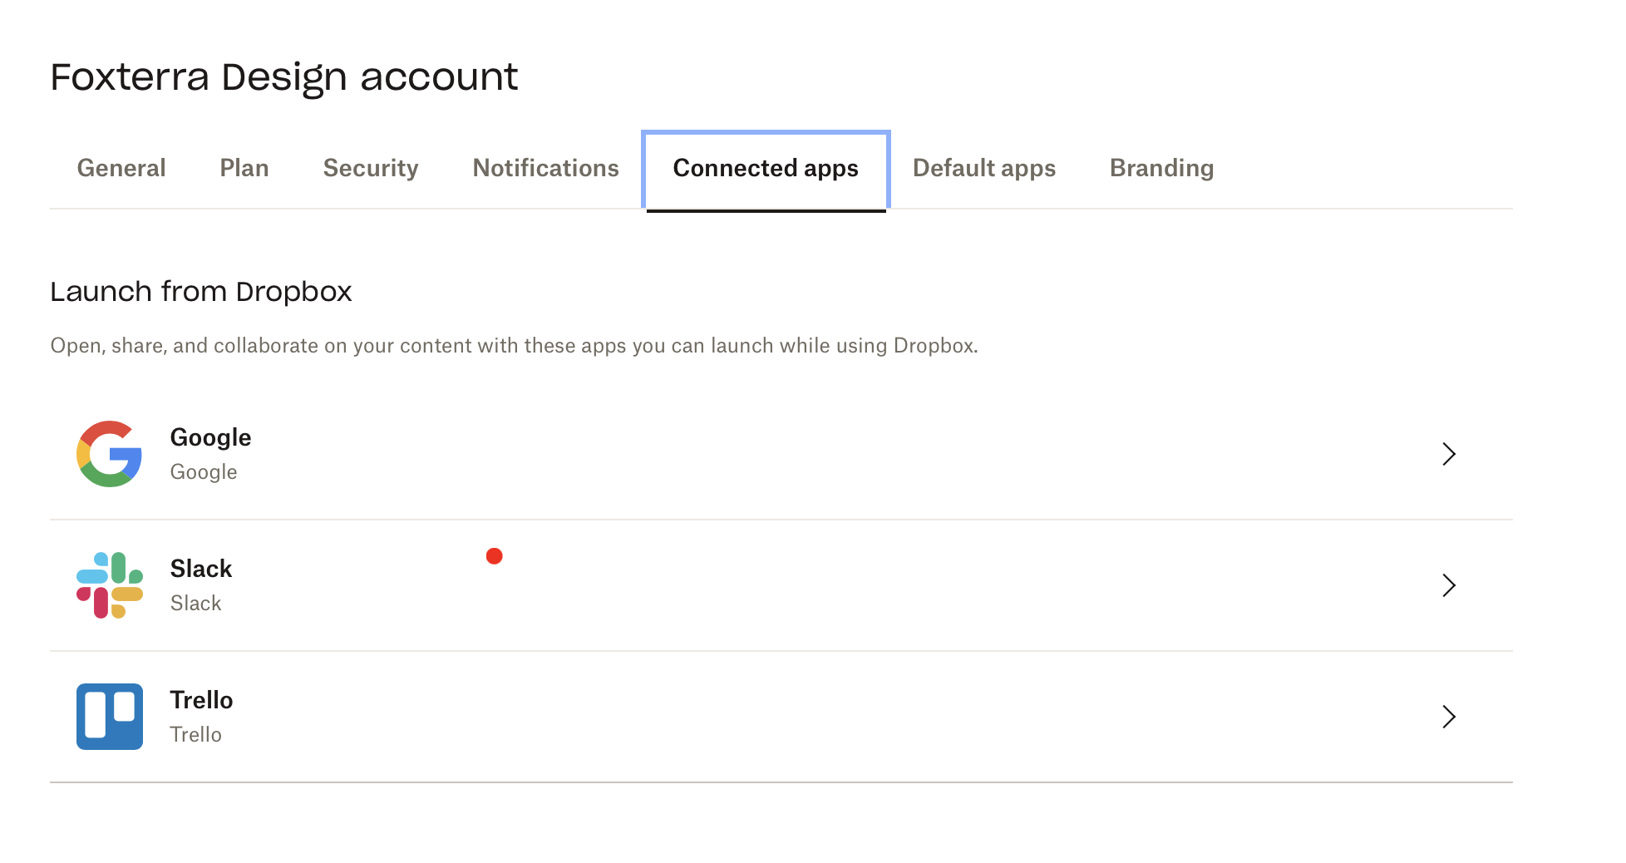This screenshot has height=863, width=1626.
Task: Go to the Security tab
Action: point(371,168)
